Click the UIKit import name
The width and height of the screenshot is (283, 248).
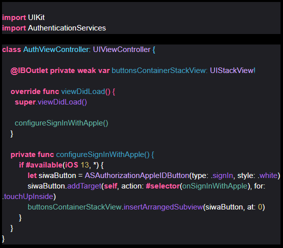click(x=36, y=17)
